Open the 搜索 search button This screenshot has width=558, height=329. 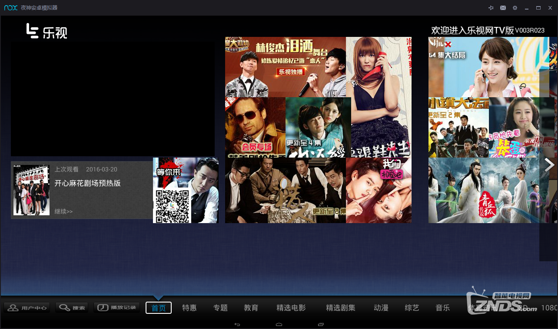72,308
